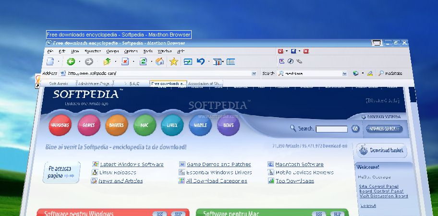The image size is (438, 216).
Task: Open the File menu
Action: (50, 51)
